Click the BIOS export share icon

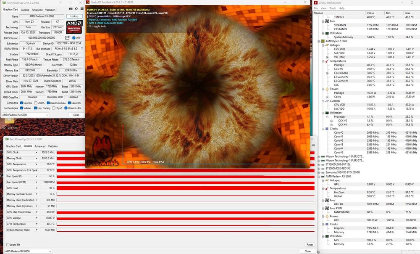(67, 38)
